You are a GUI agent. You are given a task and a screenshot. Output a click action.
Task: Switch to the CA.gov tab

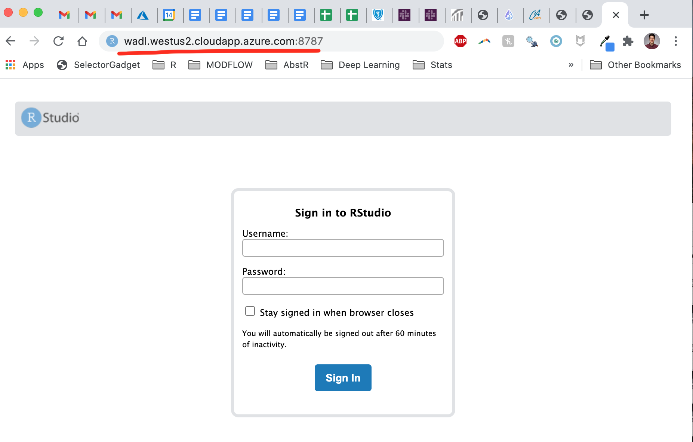535,15
